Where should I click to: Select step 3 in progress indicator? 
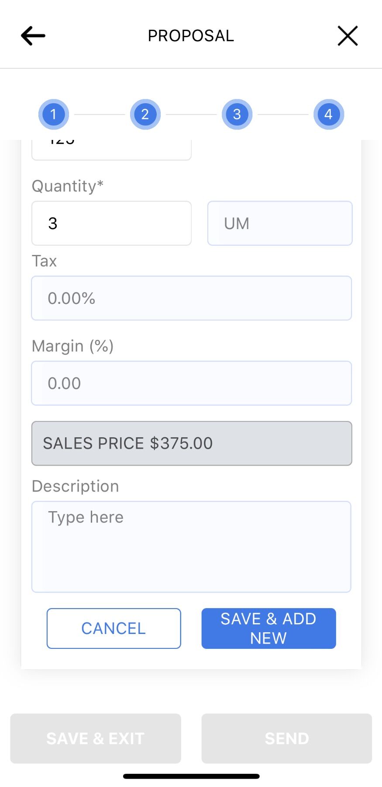[237, 115]
